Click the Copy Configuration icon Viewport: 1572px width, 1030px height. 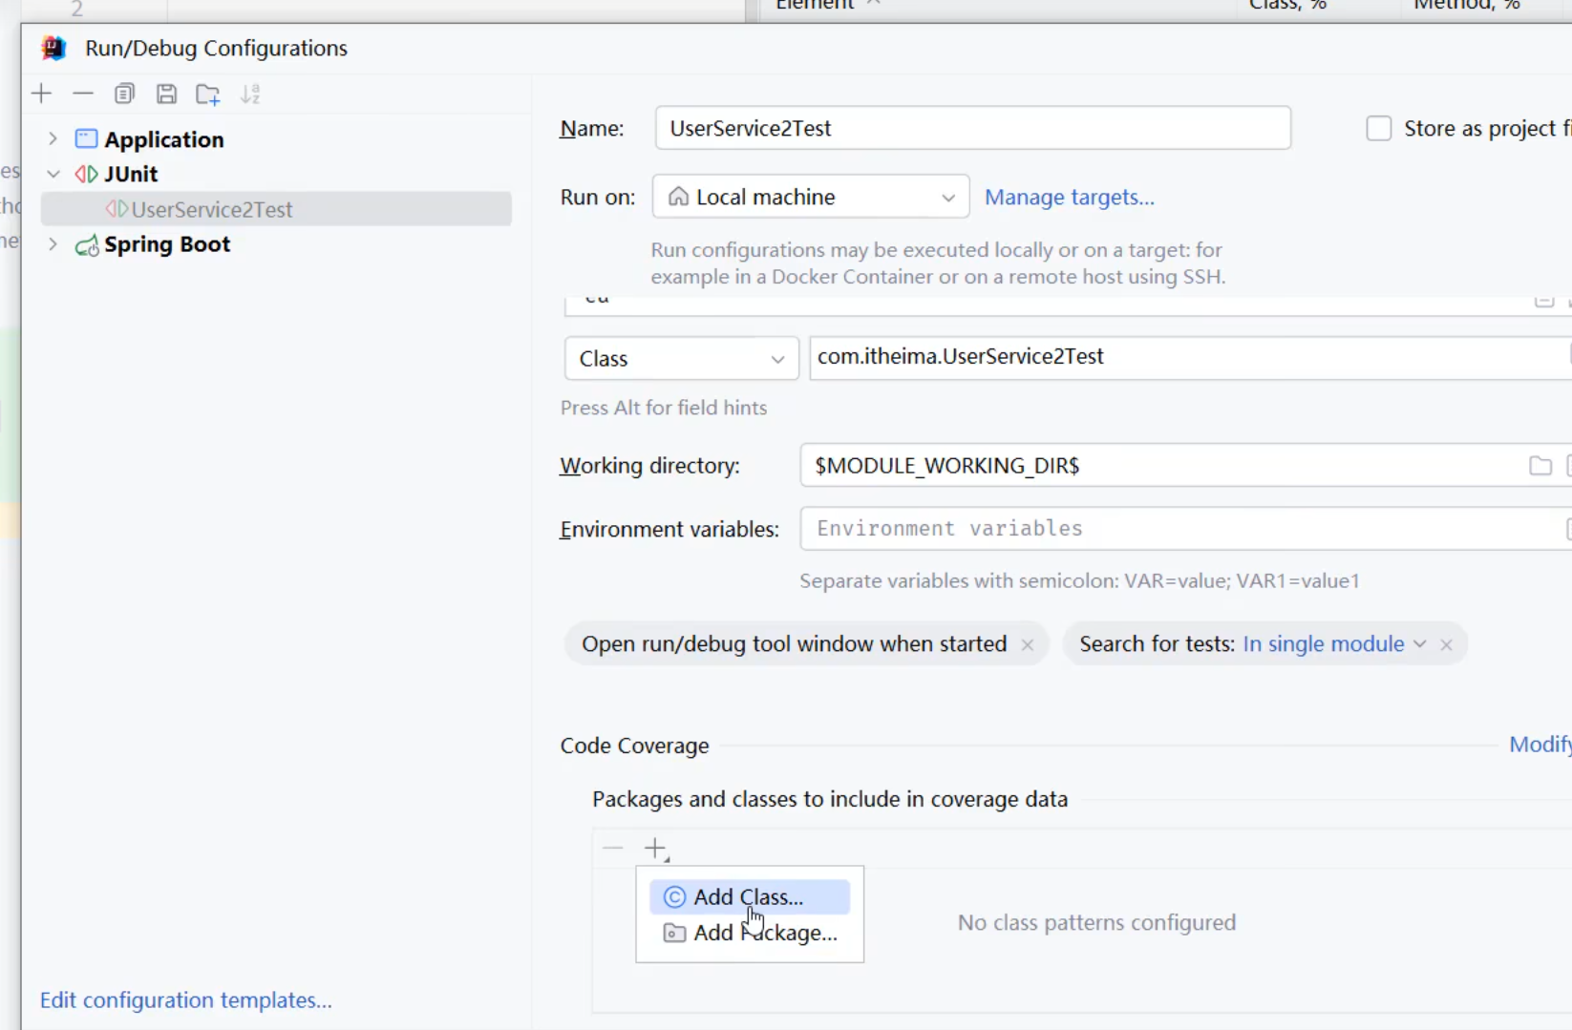124,94
